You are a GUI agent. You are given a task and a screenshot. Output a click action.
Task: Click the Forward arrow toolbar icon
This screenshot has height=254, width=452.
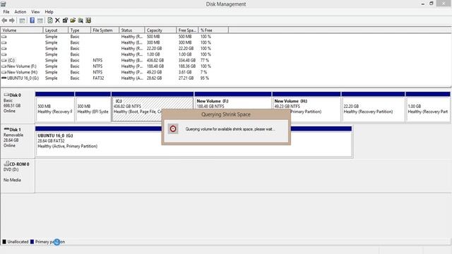pyautogui.click(x=12, y=20)
